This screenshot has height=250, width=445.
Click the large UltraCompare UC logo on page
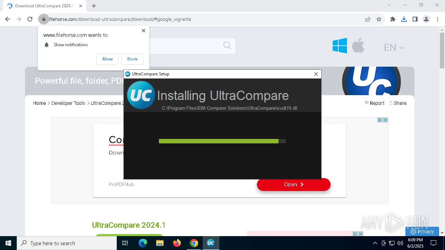click(x=371, y=81)
